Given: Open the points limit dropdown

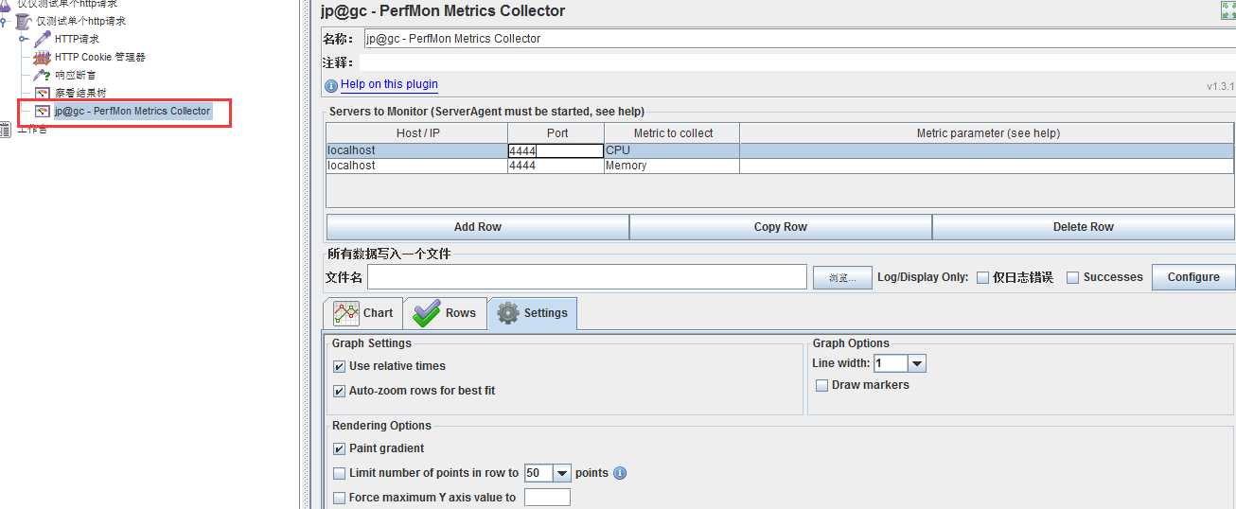Looking at the screenshot, I should pos(562,473).
